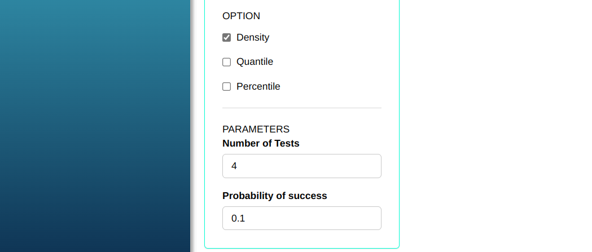This screenshot has height=252, width=592.
Task: Click the Number of Tests label
Action: [x=261, y=144]
